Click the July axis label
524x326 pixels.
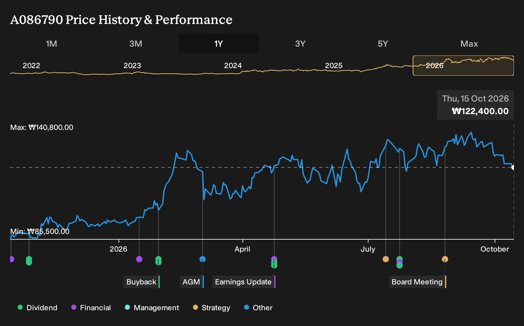(368, 249)
